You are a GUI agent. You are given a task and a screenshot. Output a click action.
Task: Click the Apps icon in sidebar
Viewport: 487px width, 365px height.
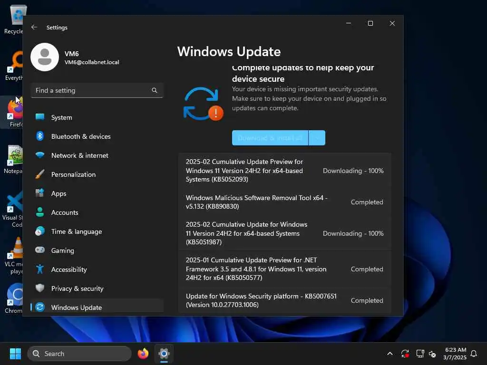[x=40, y=193]
